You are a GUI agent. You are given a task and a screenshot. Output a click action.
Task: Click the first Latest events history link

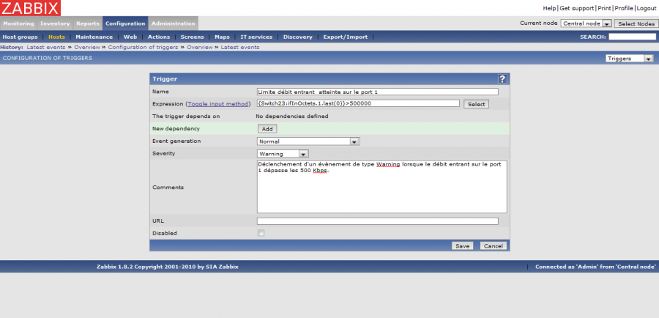(46, 47)
